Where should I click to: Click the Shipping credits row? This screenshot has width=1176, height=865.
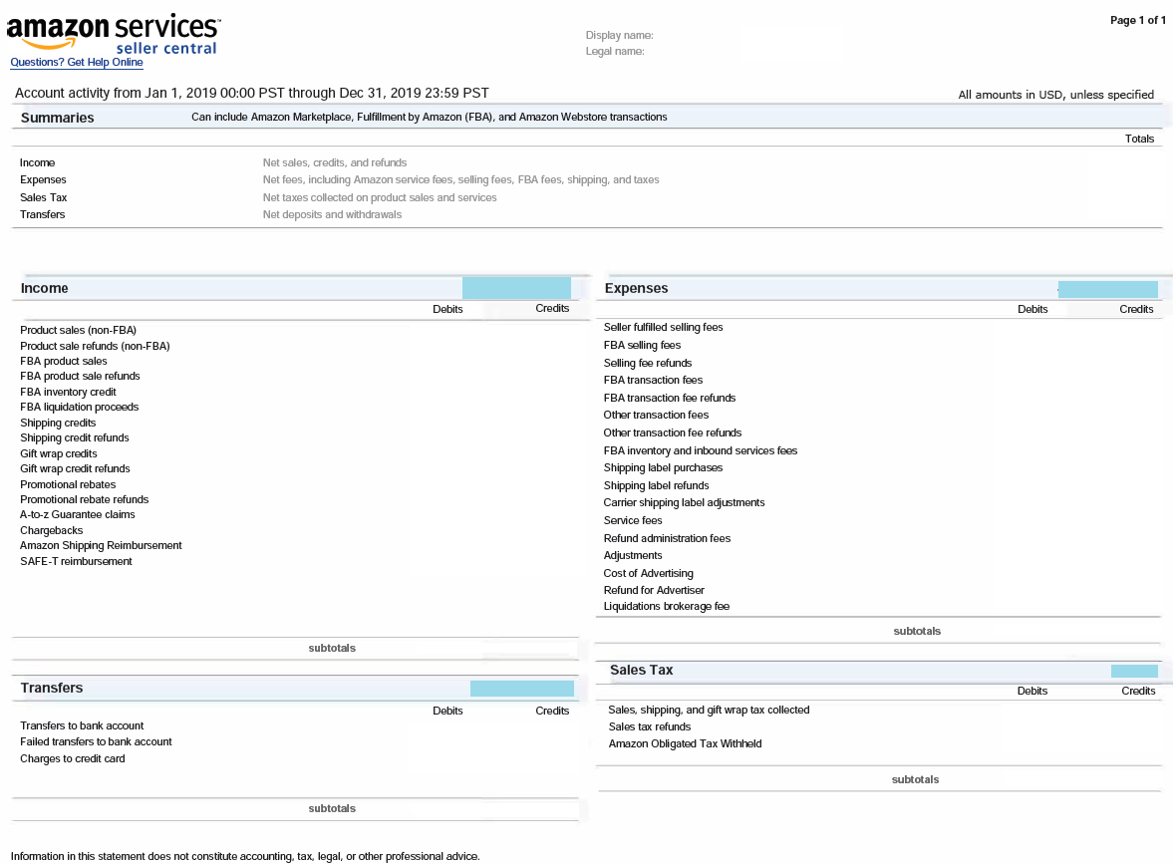tap(58, 423)
